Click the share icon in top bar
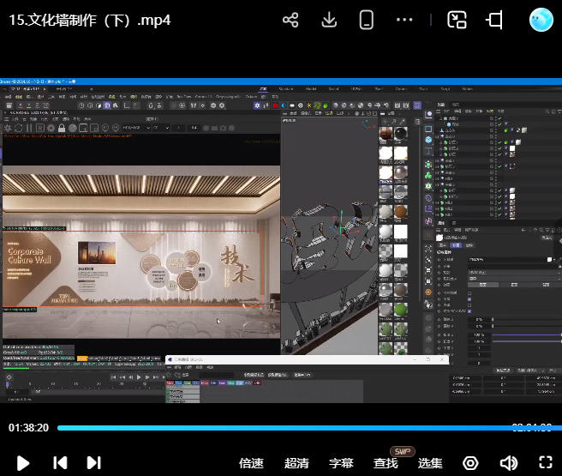This screenshot has height=476, width=562. tap(290, 20)
